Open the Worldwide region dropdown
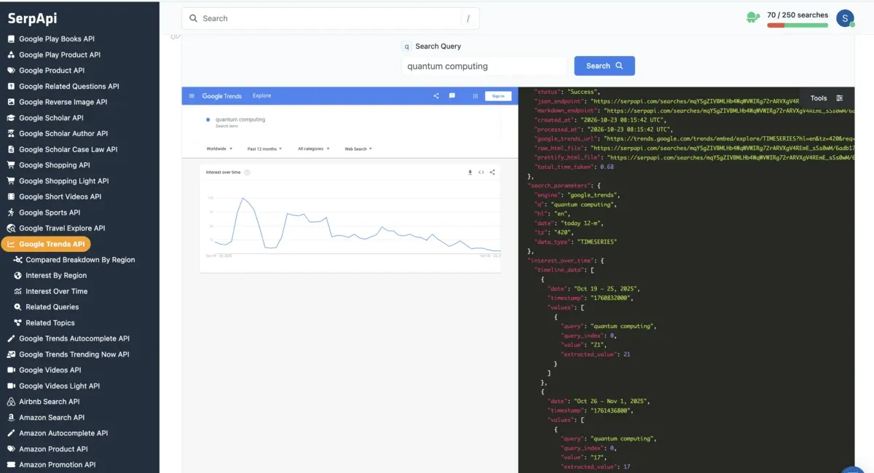The image size is (874, 473). pyautogui.click(x=219, y=148)
